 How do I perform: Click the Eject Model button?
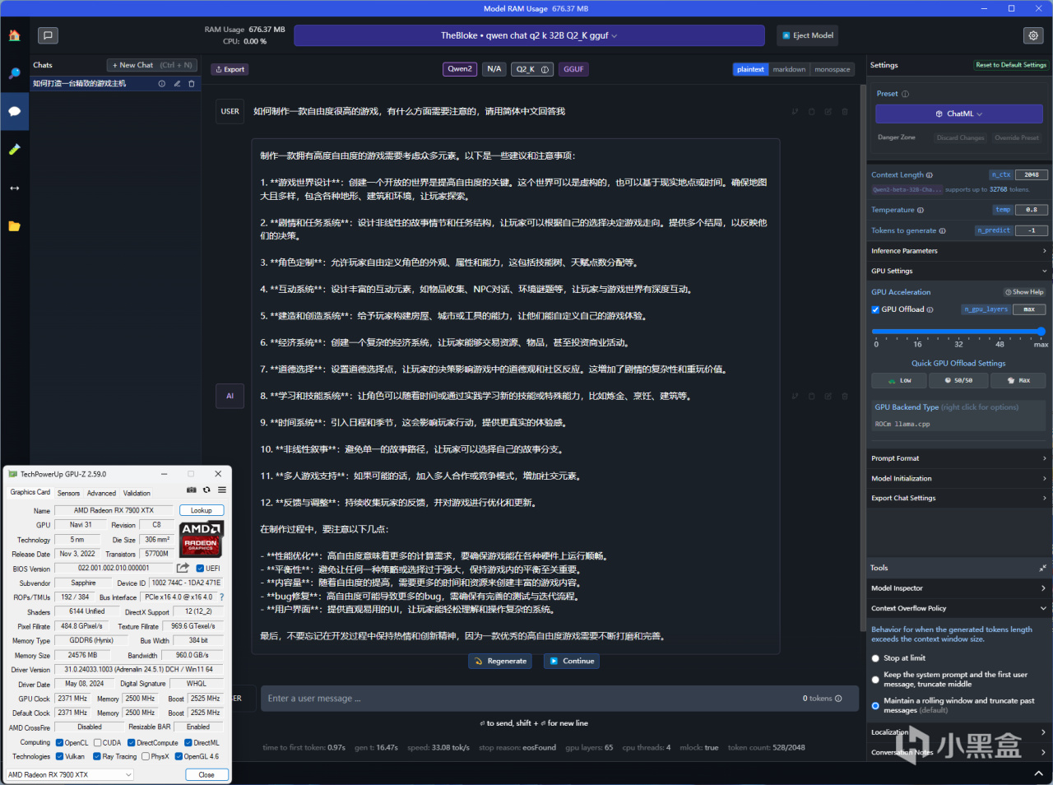click(807, 35)
